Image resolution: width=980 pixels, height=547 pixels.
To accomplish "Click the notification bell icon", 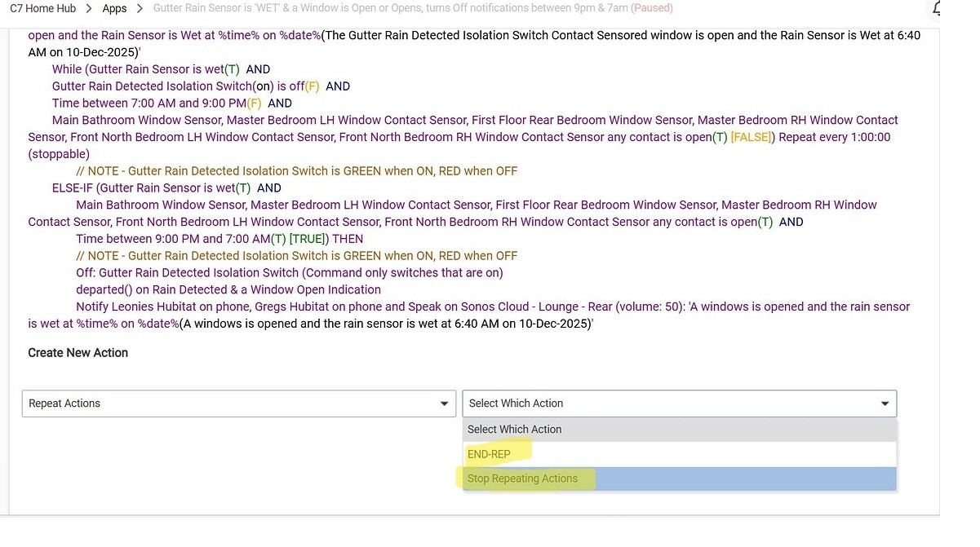I will [x=938, y=9].
